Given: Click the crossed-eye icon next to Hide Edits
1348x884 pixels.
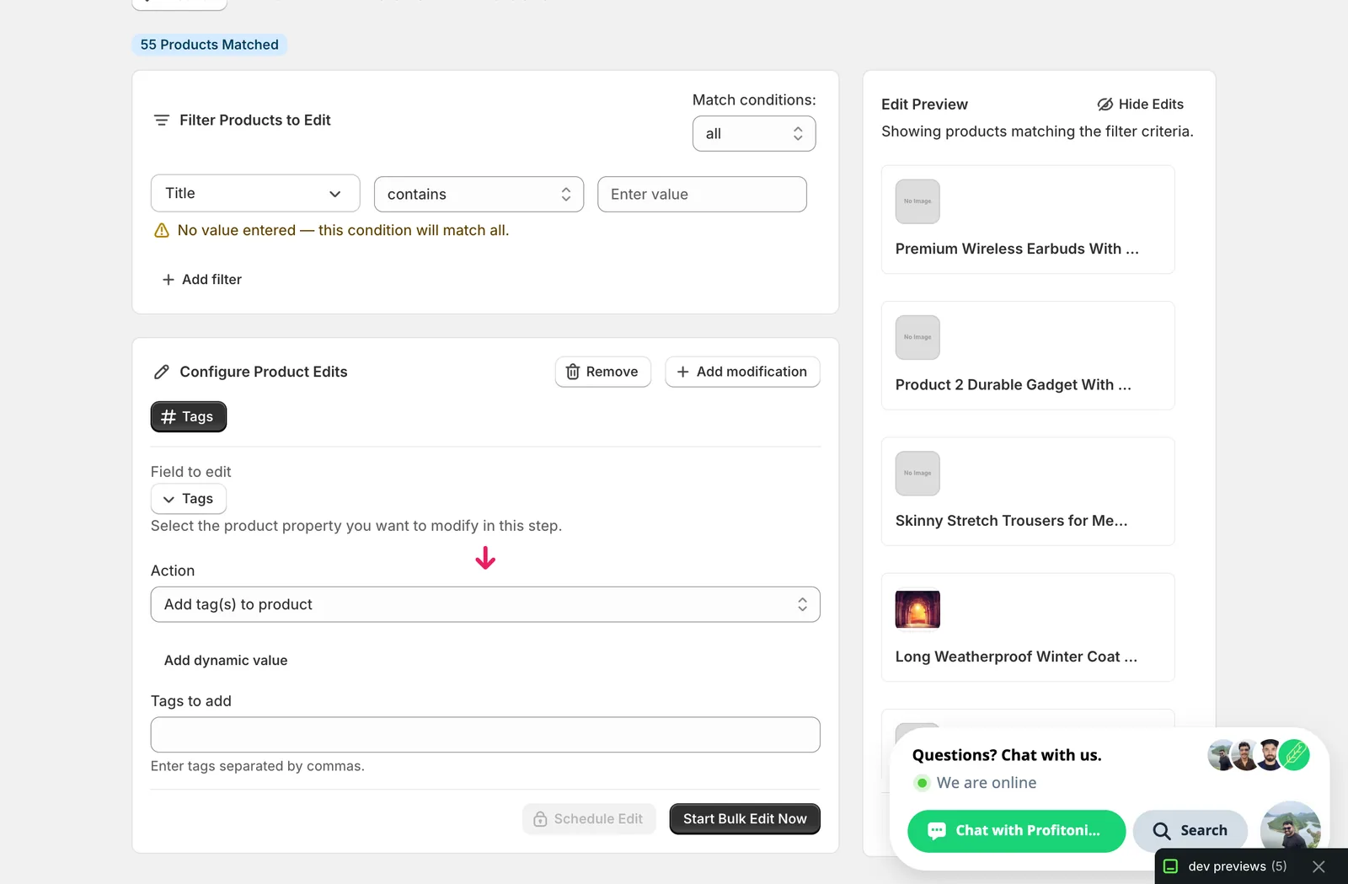Looking at the screenshot, I should tap(1105, 104).
